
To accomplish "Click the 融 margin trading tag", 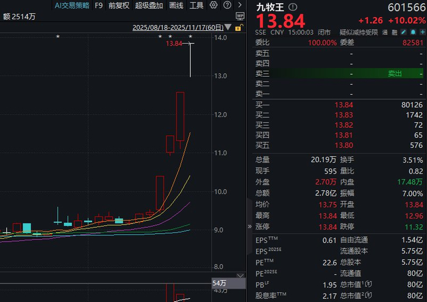I will [x=394, y=33].
